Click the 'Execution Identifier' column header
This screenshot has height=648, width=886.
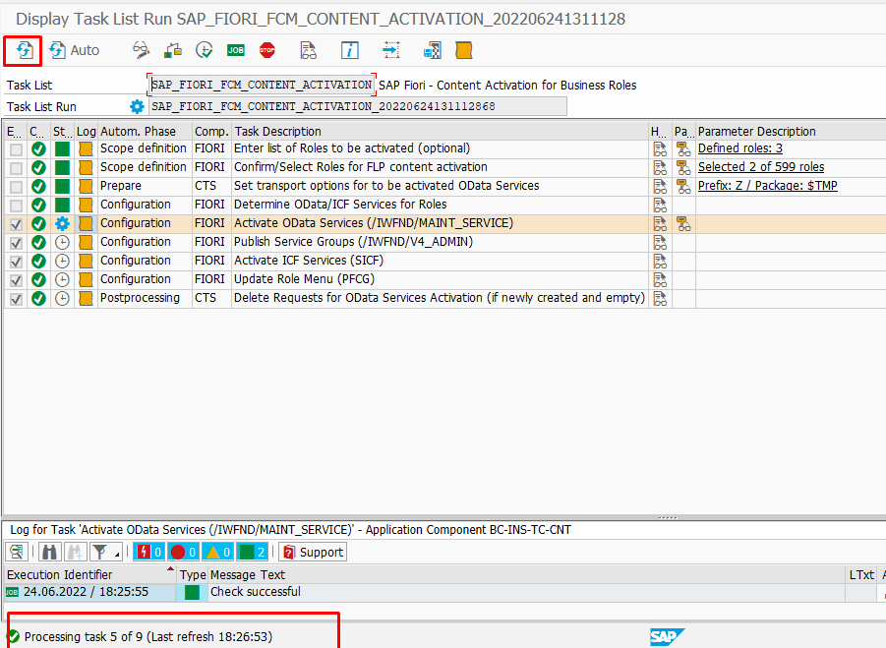(90, 575)
